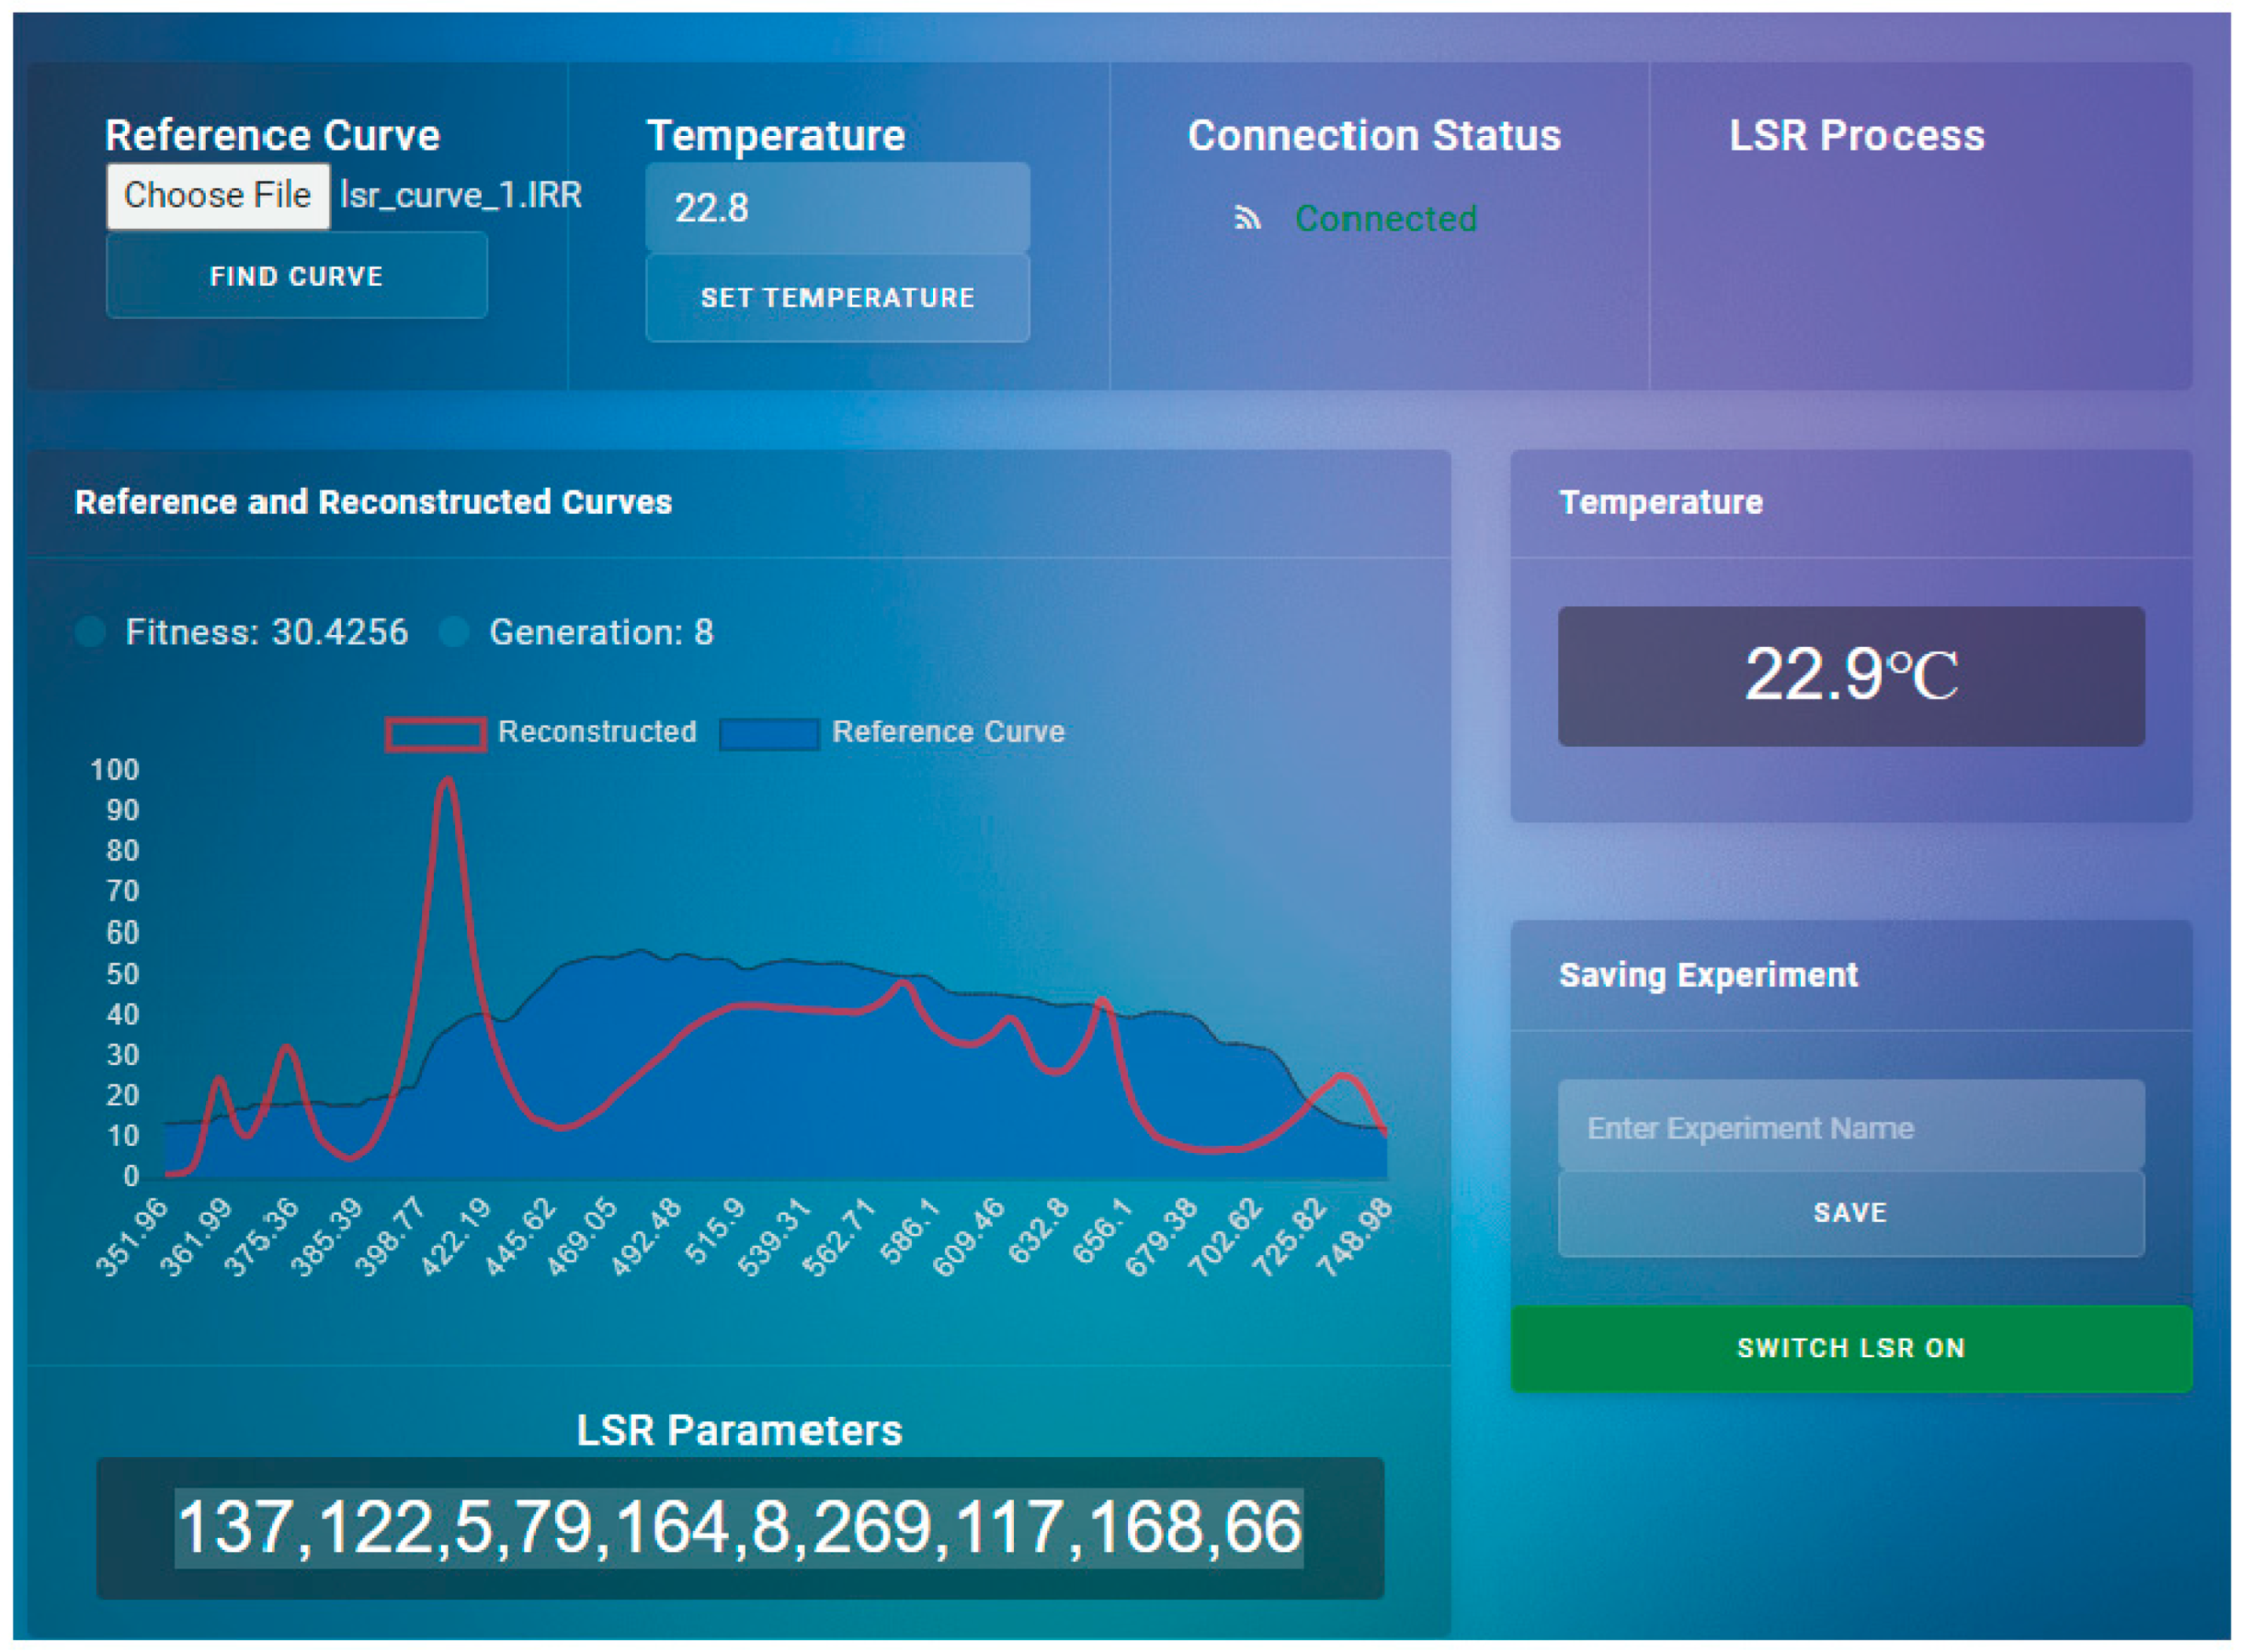Click the Reference Curve legend label

[948, 732]
